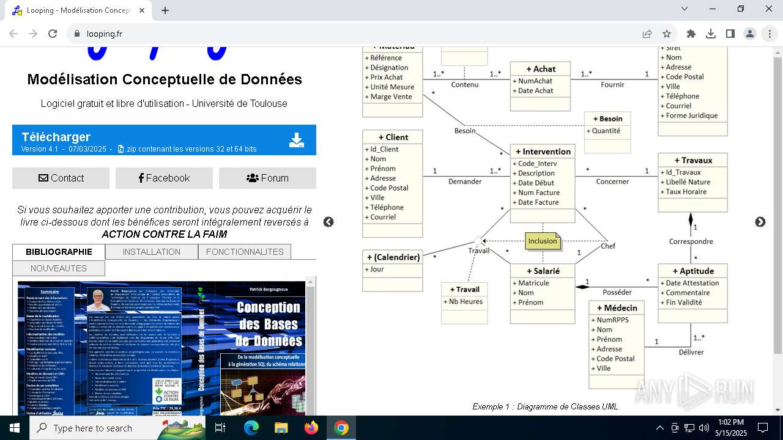Show hidden system tray icons

coord(659,428)
